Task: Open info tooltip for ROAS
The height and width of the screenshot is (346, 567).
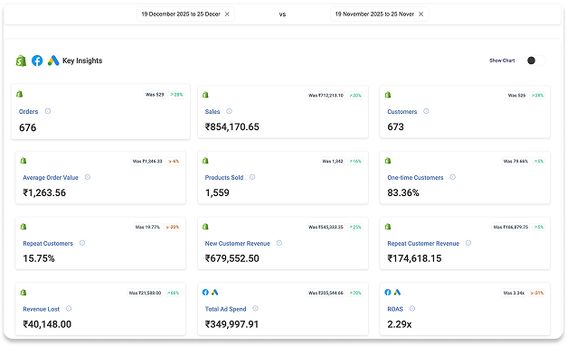Action: point(412,308)
